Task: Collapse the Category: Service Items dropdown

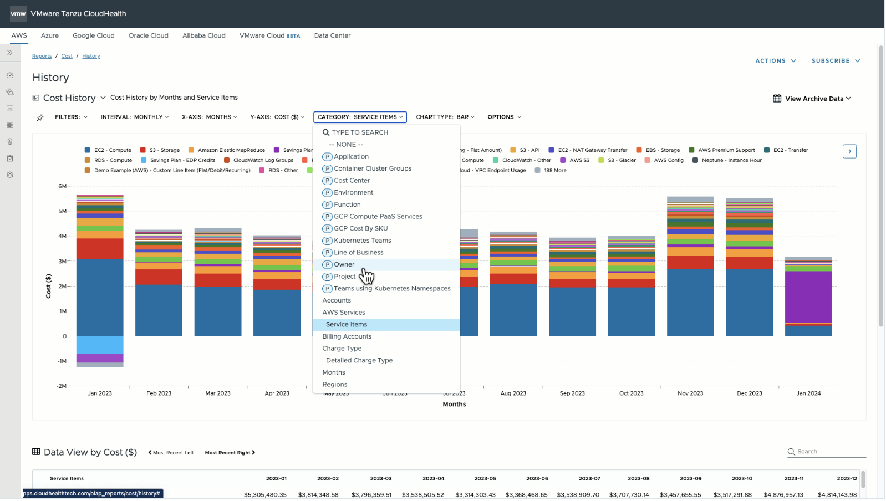Action: coord(360,117)
